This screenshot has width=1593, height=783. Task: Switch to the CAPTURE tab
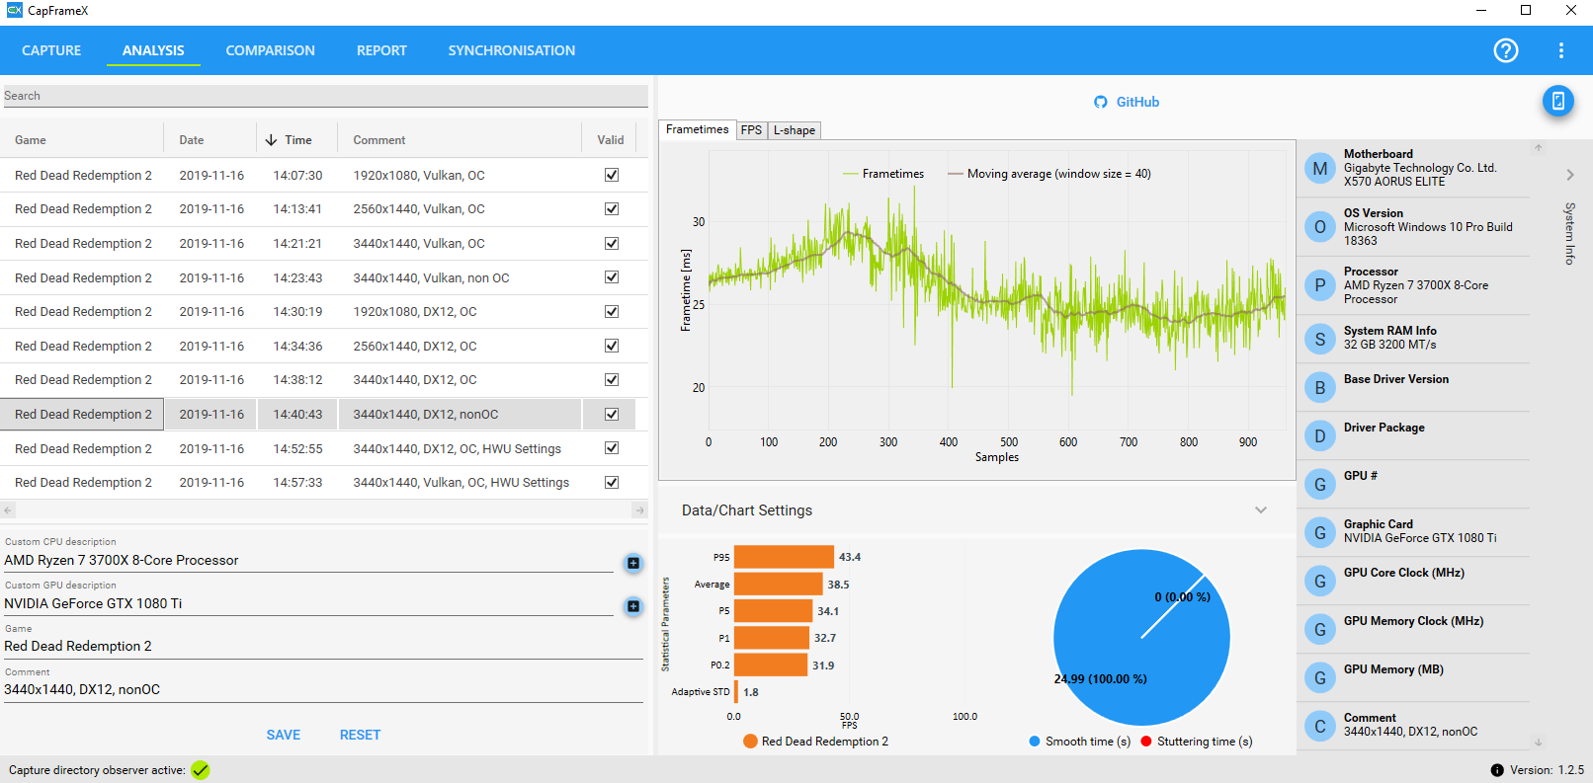[x=51, y=50]
